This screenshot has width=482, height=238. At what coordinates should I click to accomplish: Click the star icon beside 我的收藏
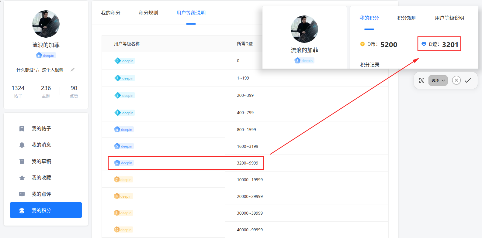tap(22, 178)
